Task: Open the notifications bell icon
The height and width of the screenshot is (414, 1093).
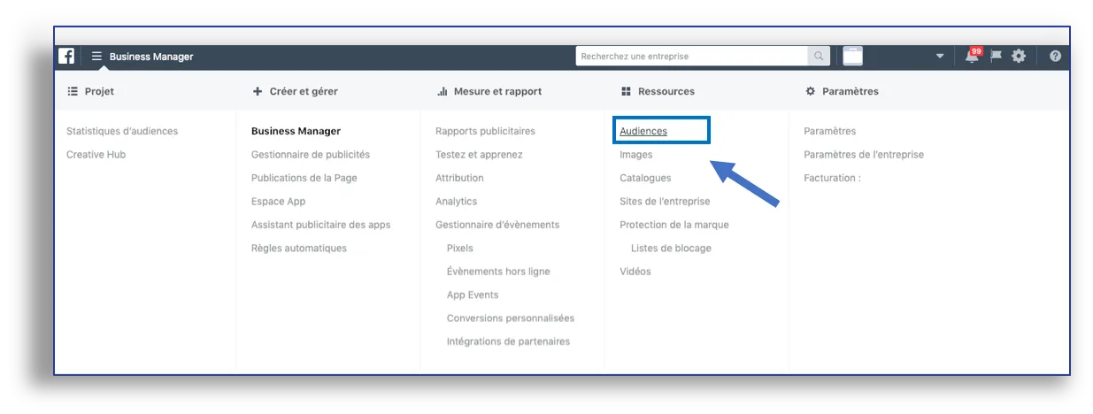Action: click(973, 55)
